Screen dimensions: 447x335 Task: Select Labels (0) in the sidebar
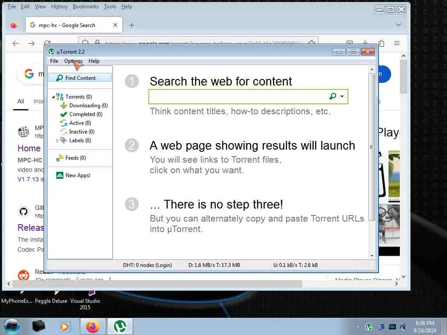tap(80, 140)
